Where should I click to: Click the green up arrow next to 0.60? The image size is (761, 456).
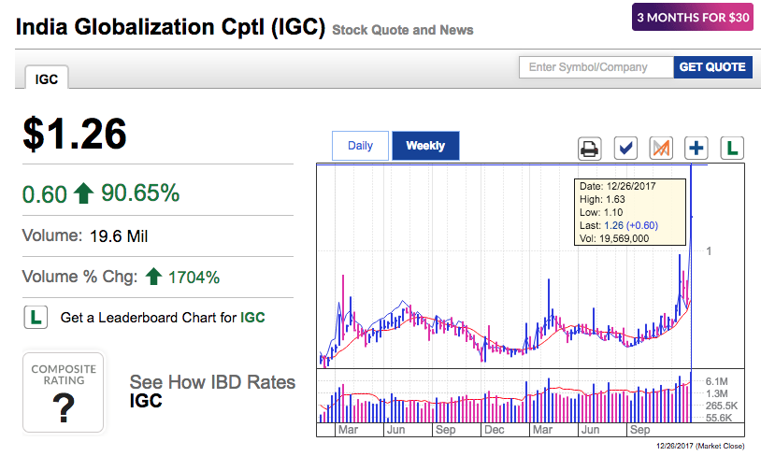83,193
